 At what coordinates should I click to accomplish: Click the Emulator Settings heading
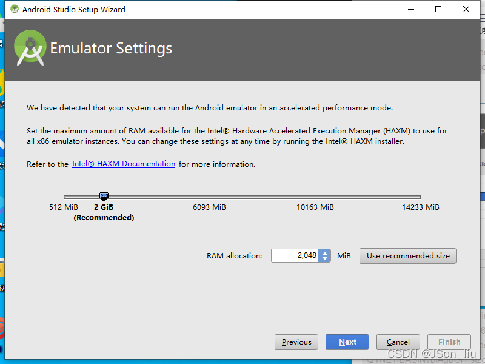pyautogui.click(x=111, y=49)
